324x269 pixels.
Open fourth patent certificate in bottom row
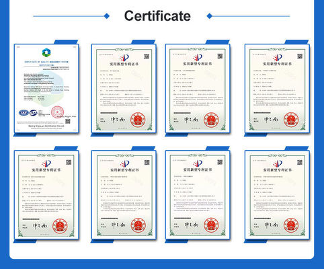click(278, 194)
